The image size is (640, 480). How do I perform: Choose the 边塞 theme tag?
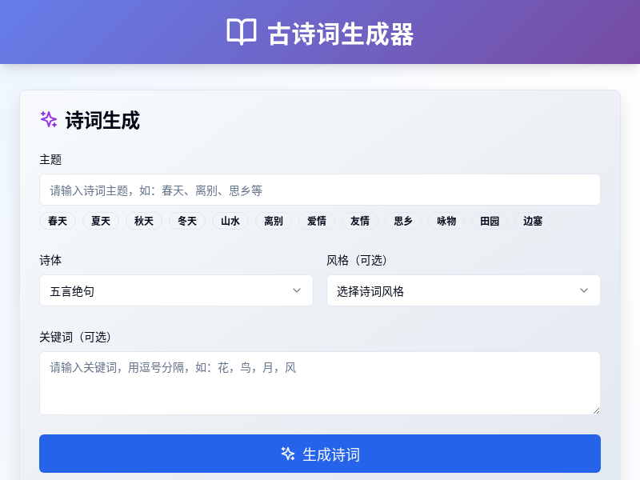coord(533,221)
